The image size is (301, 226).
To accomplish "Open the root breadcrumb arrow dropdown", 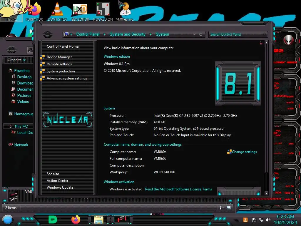I will [71, 34].
